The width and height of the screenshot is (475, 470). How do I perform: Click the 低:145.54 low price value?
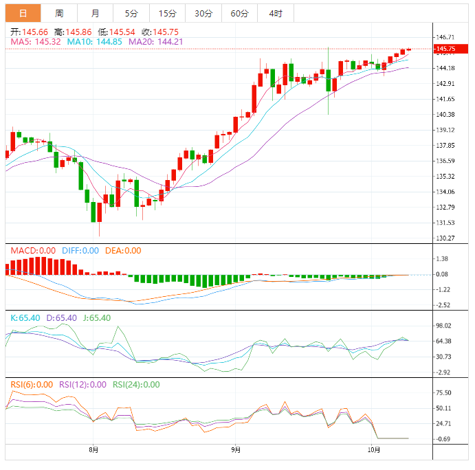(116, 32)
